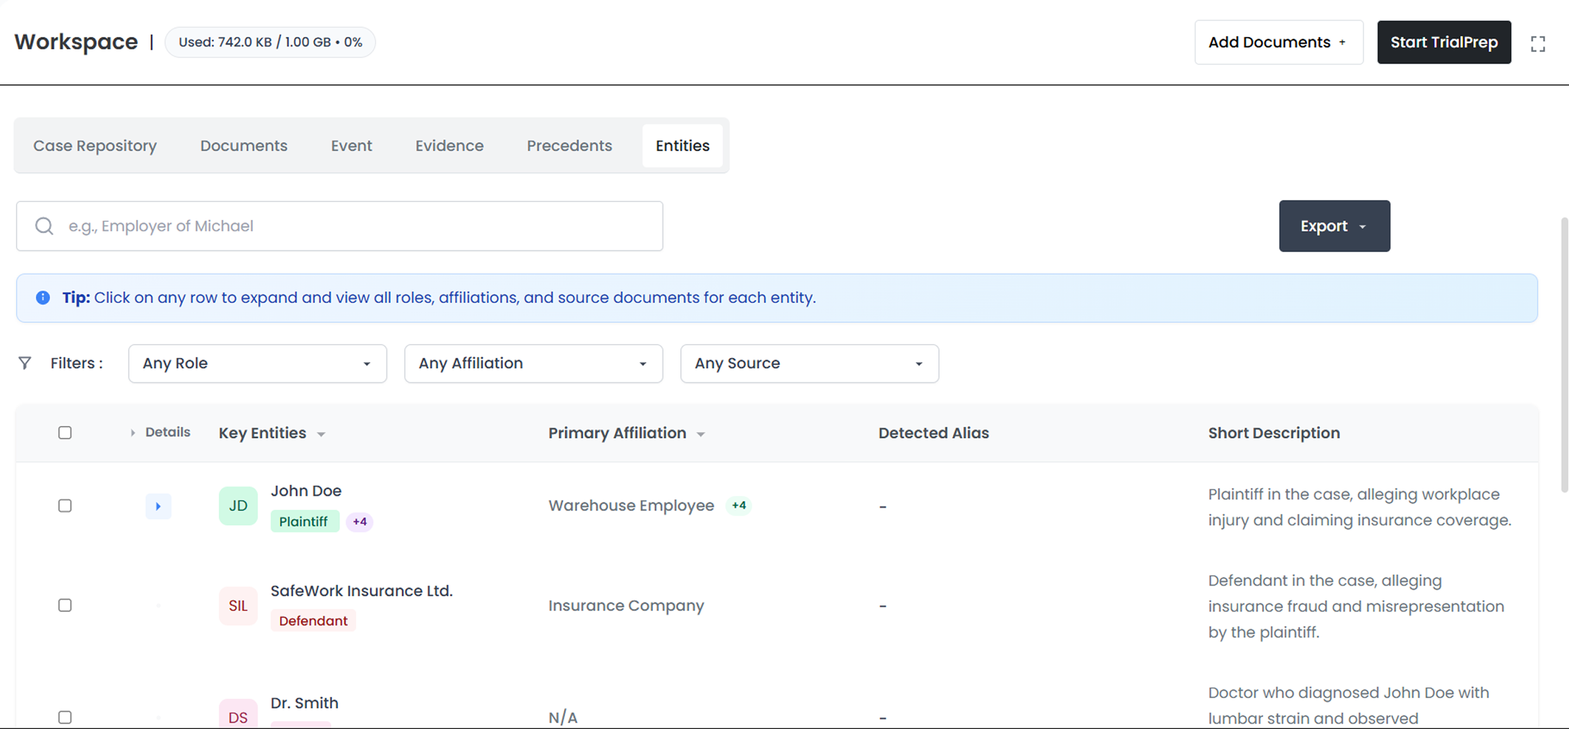Click the search magnifier icon
This screenshot has height=729, width=1569.
click(44, 226)
